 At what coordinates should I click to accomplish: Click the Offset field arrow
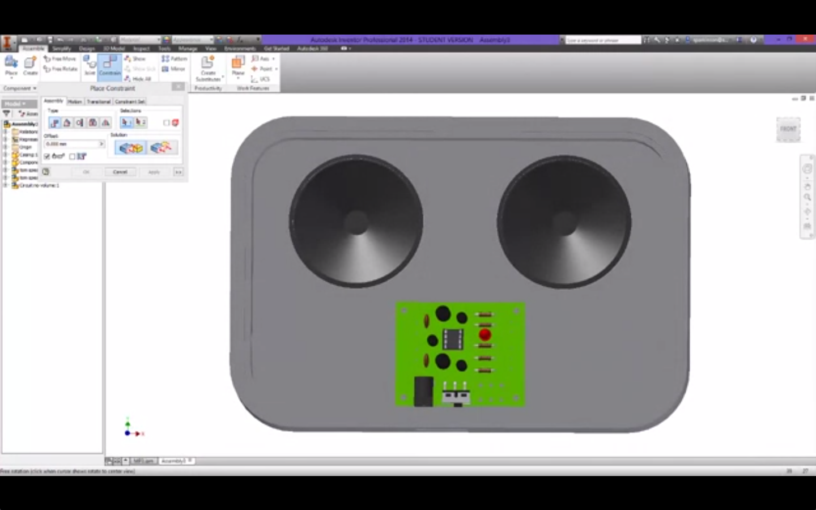[x=101, y=144]
